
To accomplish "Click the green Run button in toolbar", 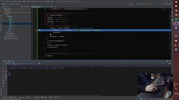I will [137, 4].
